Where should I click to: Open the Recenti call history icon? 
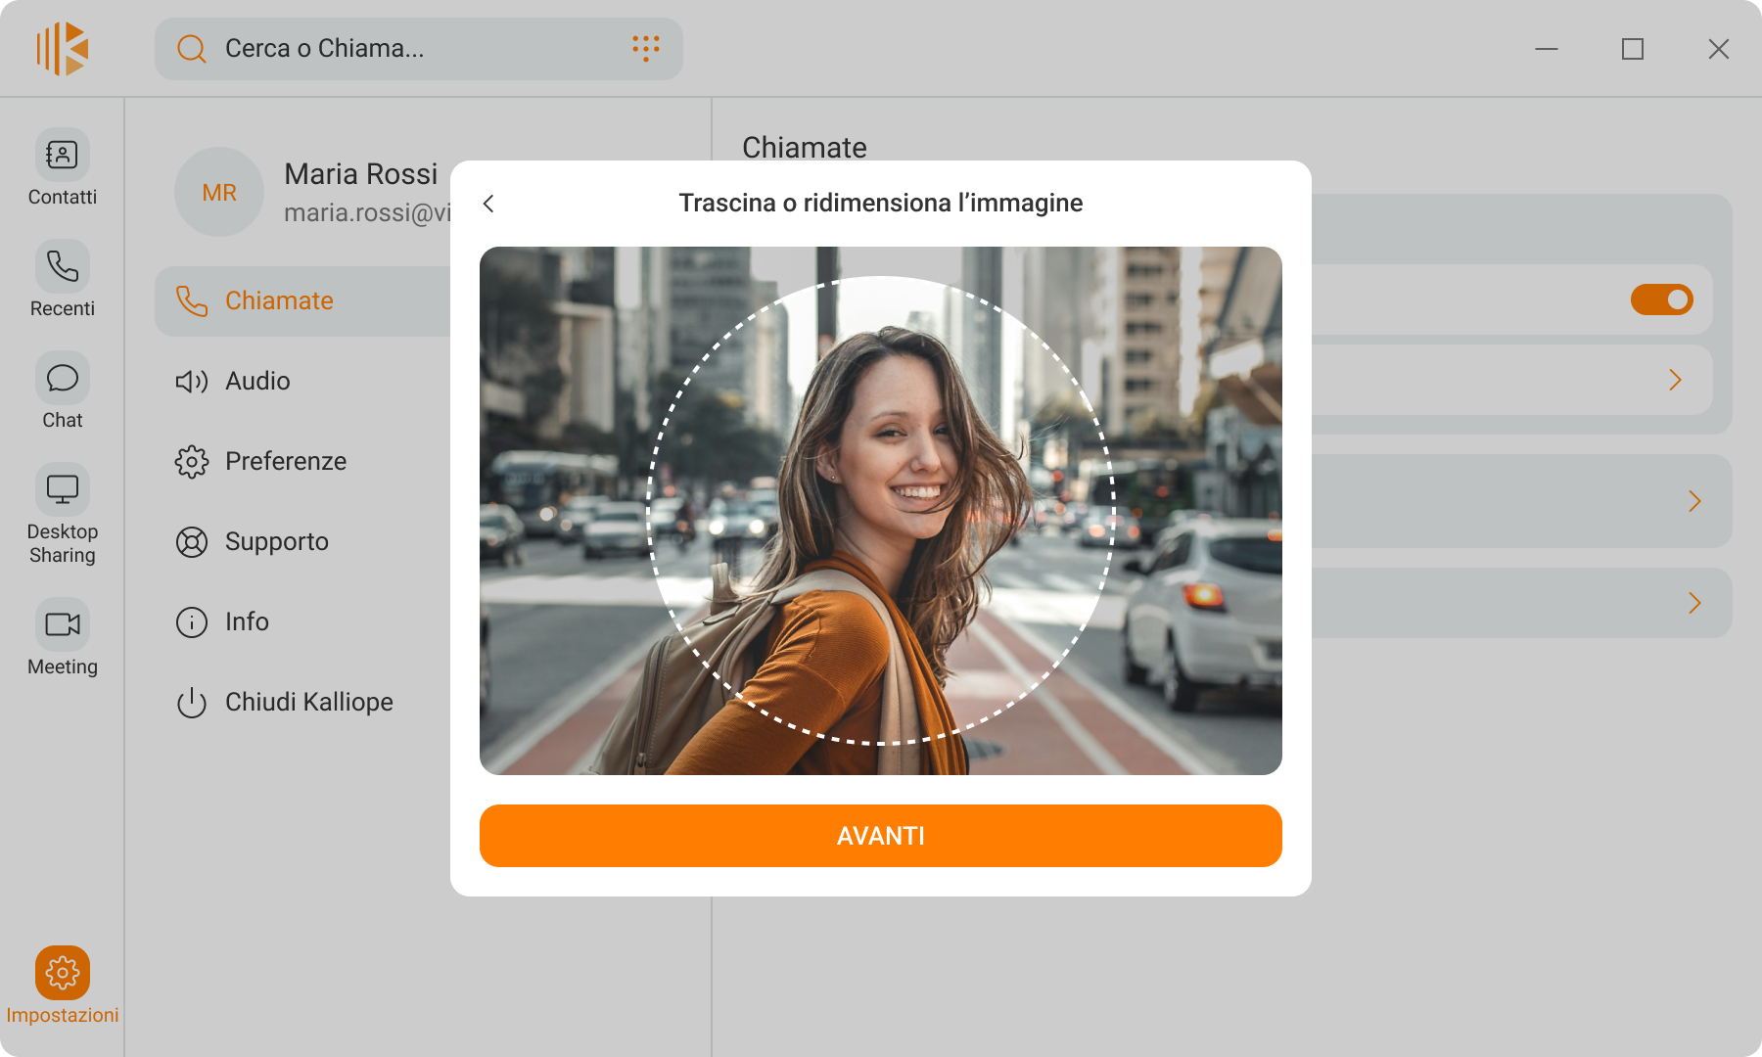point(63,267)
